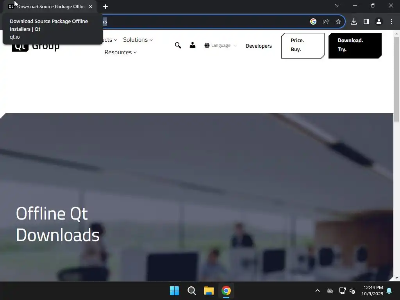Open File Explorer from taskbar
The image size is (400, 300).
[209, 291]
